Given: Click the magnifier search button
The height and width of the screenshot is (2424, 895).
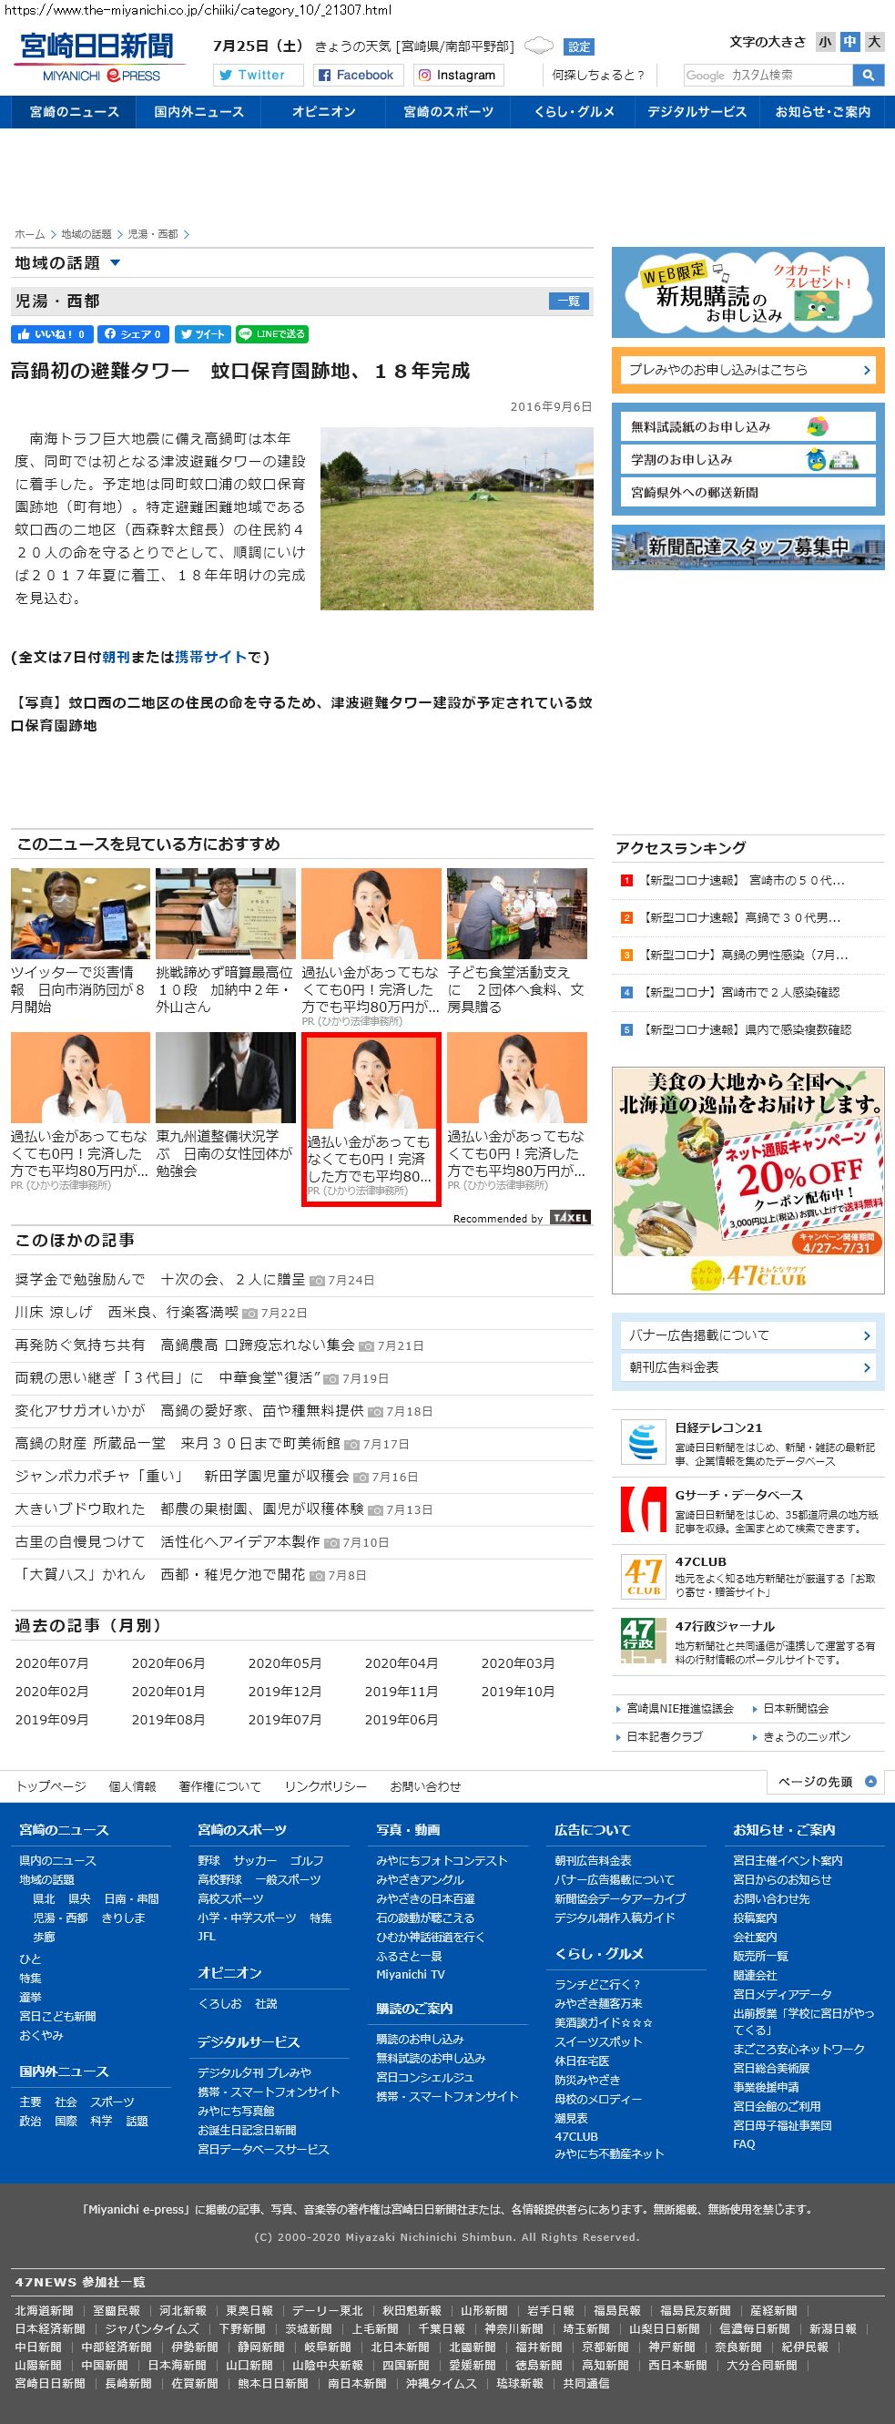Looking at the screenshot, I should [867, 76].
